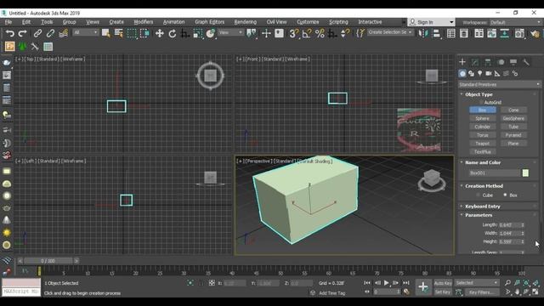Click the Box001 object color swatch
This screenshot has width=544, height=306.
click(x=525, y=173)
